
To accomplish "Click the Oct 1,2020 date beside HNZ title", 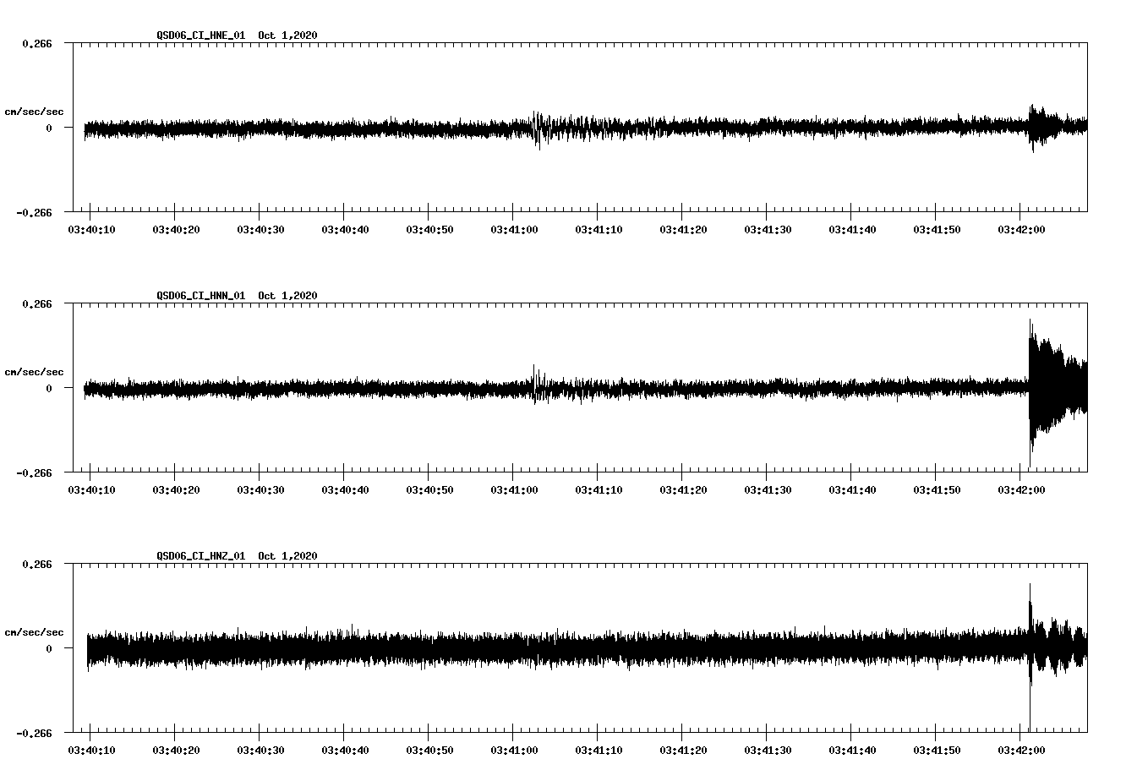I will pyautogui.click(x=287, y=555).
